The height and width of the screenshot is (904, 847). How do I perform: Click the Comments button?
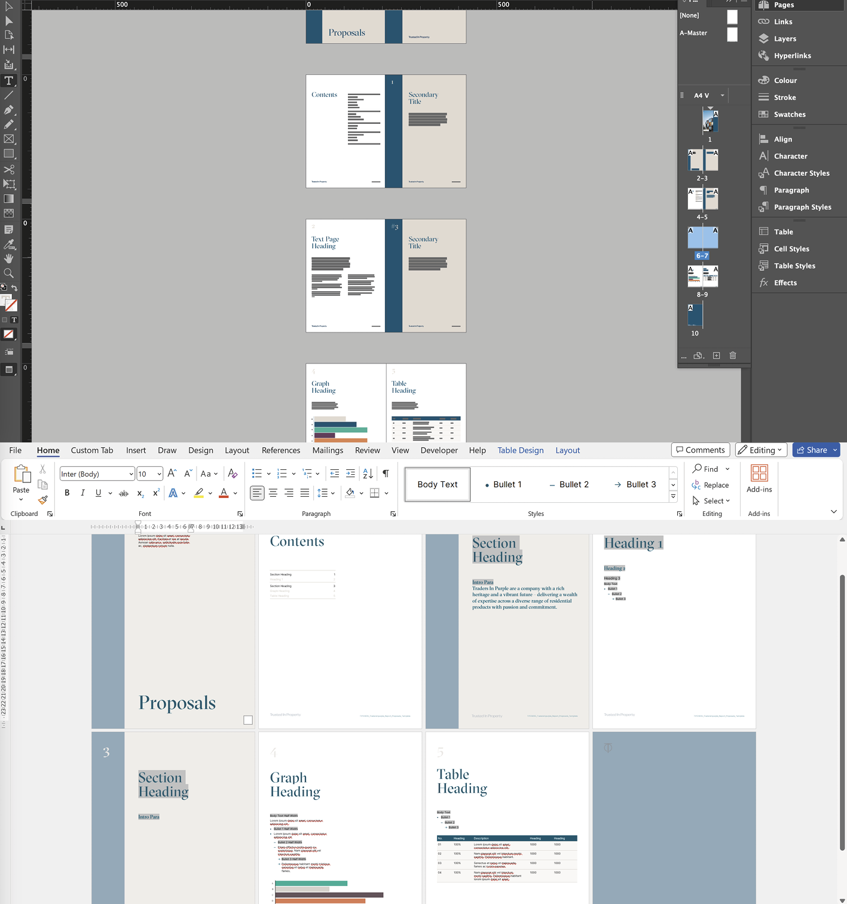click(701, 450)
